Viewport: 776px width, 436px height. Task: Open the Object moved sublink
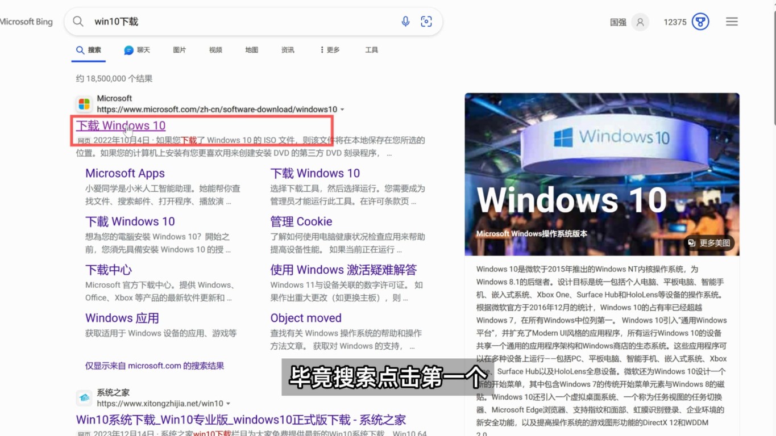tap(306, 318)
